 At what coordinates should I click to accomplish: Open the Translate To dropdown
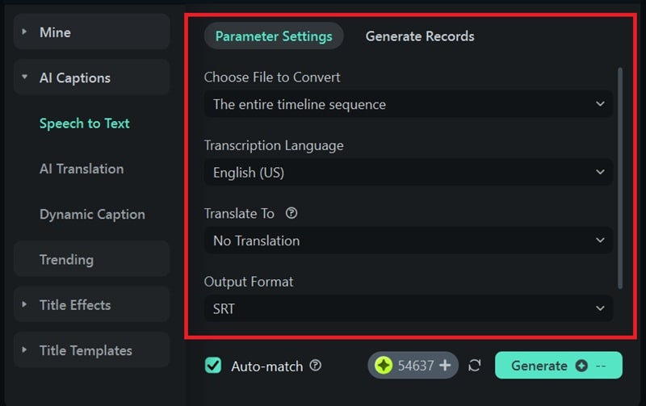408,241
